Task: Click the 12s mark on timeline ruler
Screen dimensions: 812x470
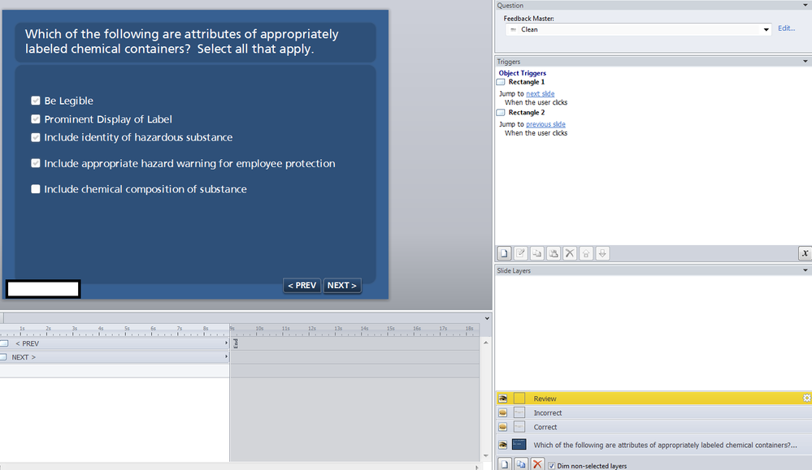Action: coord(312,329)
